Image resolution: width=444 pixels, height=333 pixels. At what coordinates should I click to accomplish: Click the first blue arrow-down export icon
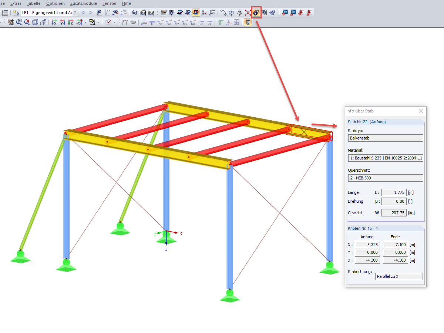(285, 13)
